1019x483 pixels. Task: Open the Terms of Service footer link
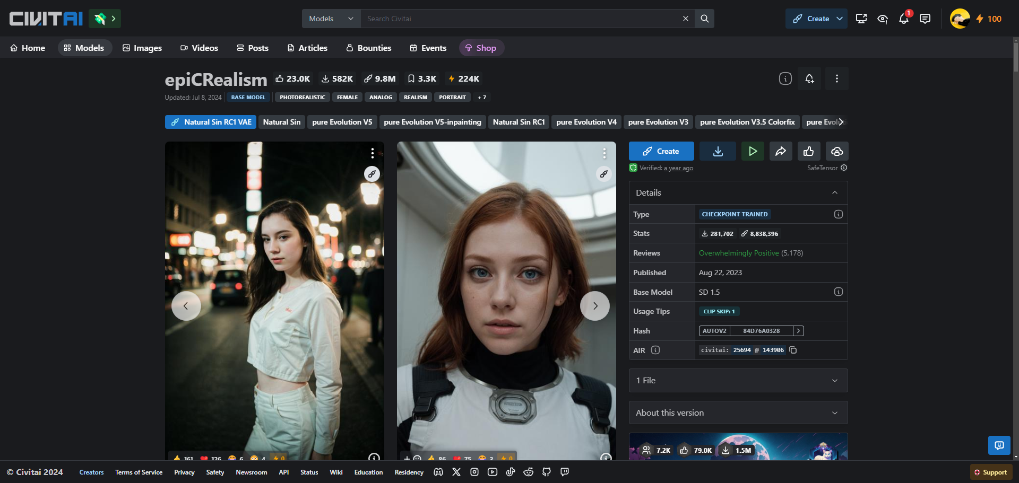click(x=139, y=472)
